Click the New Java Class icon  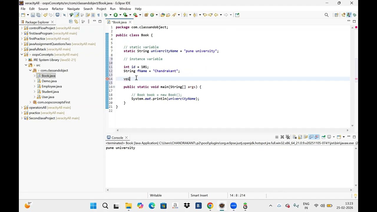coord(152,15)
